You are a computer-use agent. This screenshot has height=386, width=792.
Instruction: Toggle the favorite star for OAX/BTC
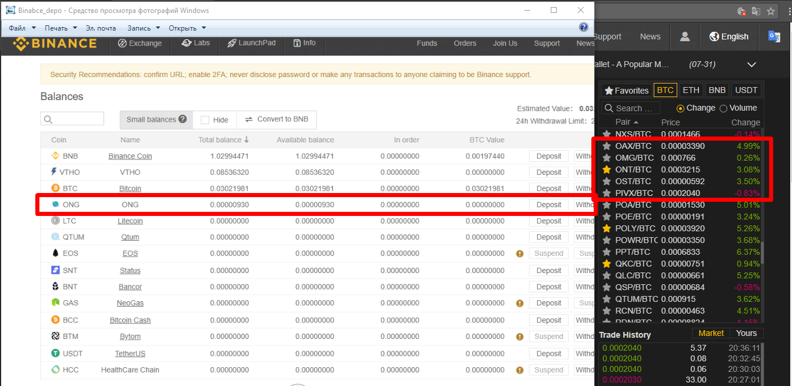coord(607,145)
